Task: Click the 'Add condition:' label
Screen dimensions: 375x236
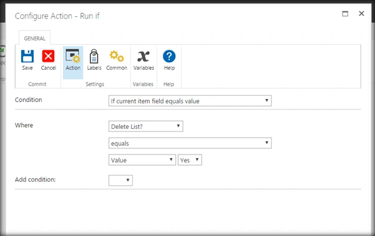Action: click(35, 179)
